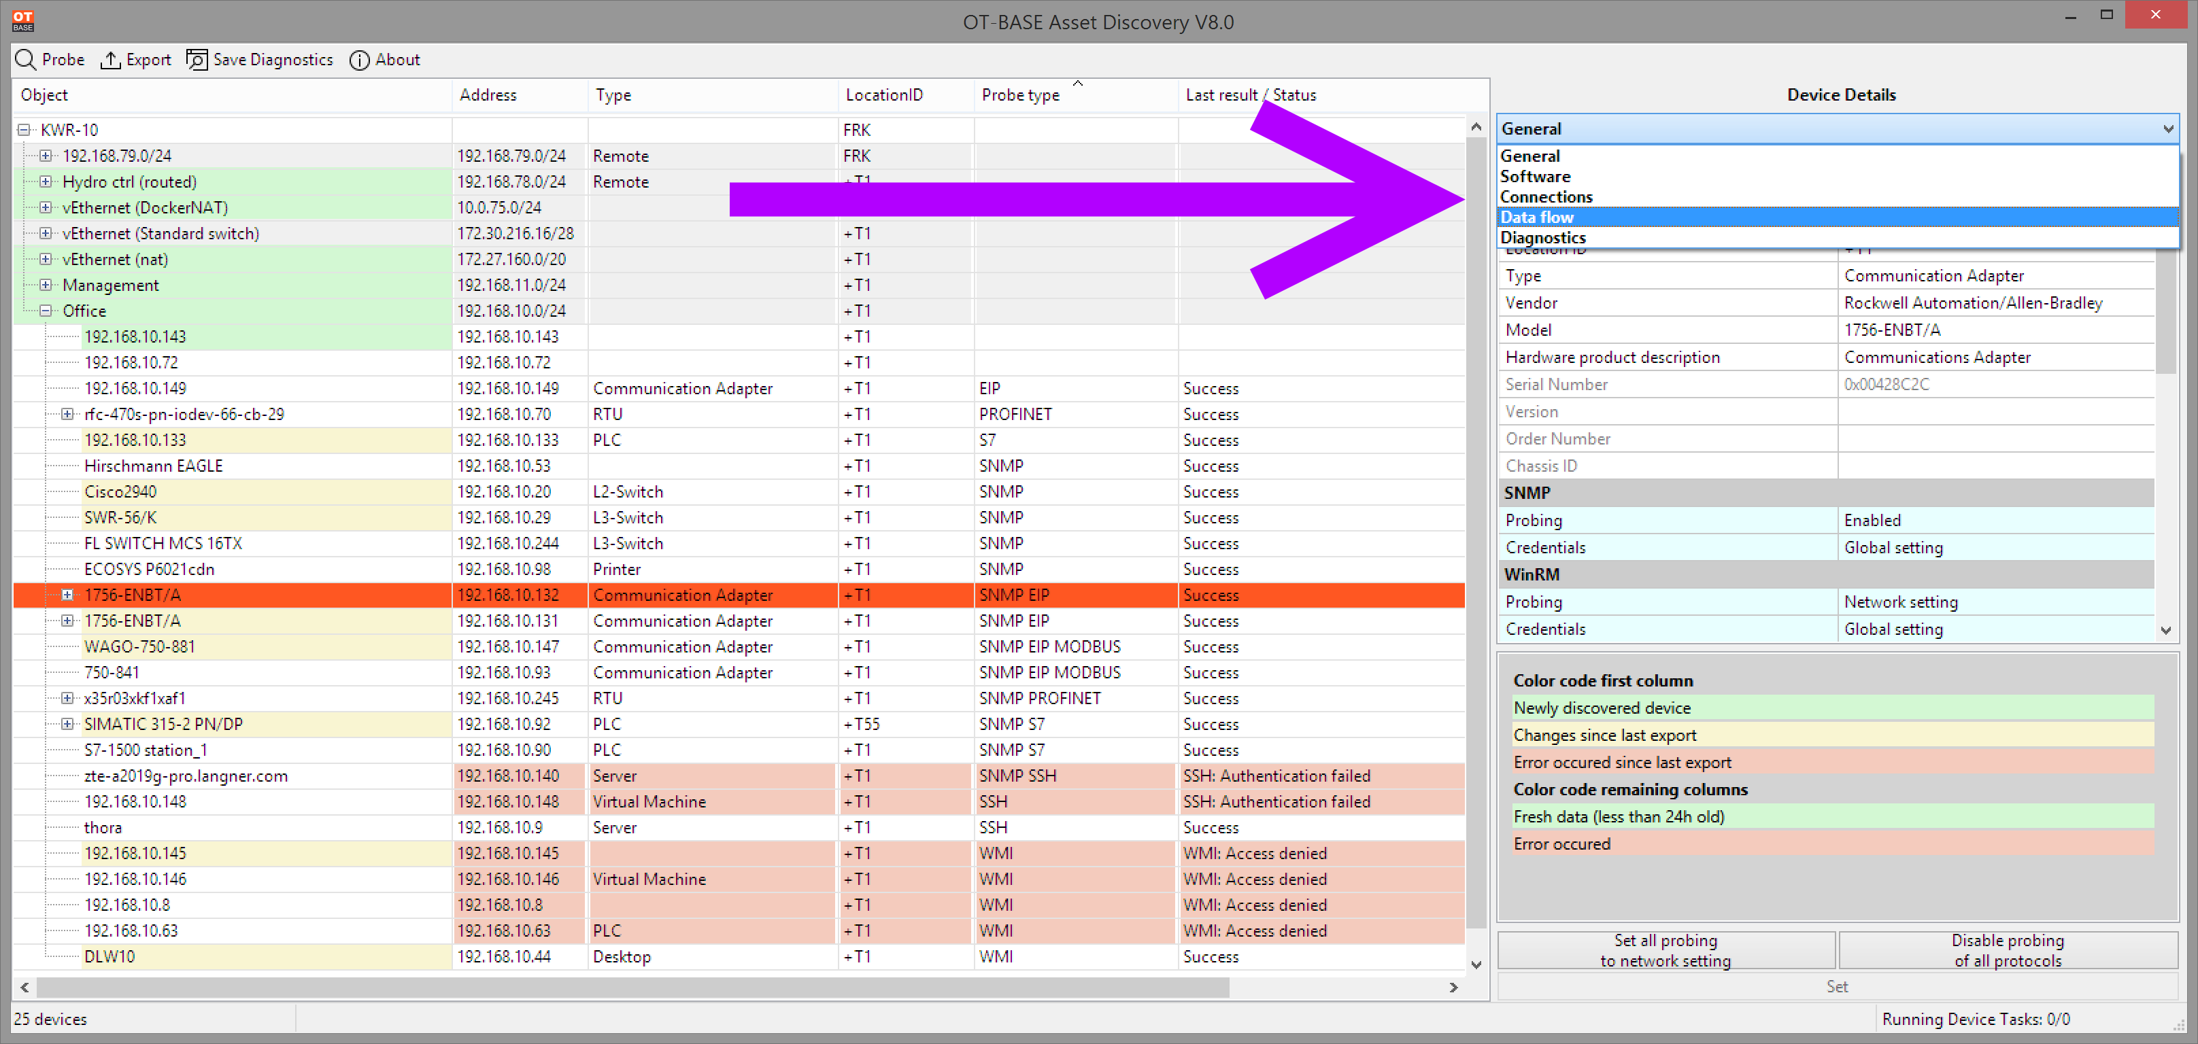Select the Cisco2940 device row
The image size is (2198, 1044).
click(x=739, y=491)
